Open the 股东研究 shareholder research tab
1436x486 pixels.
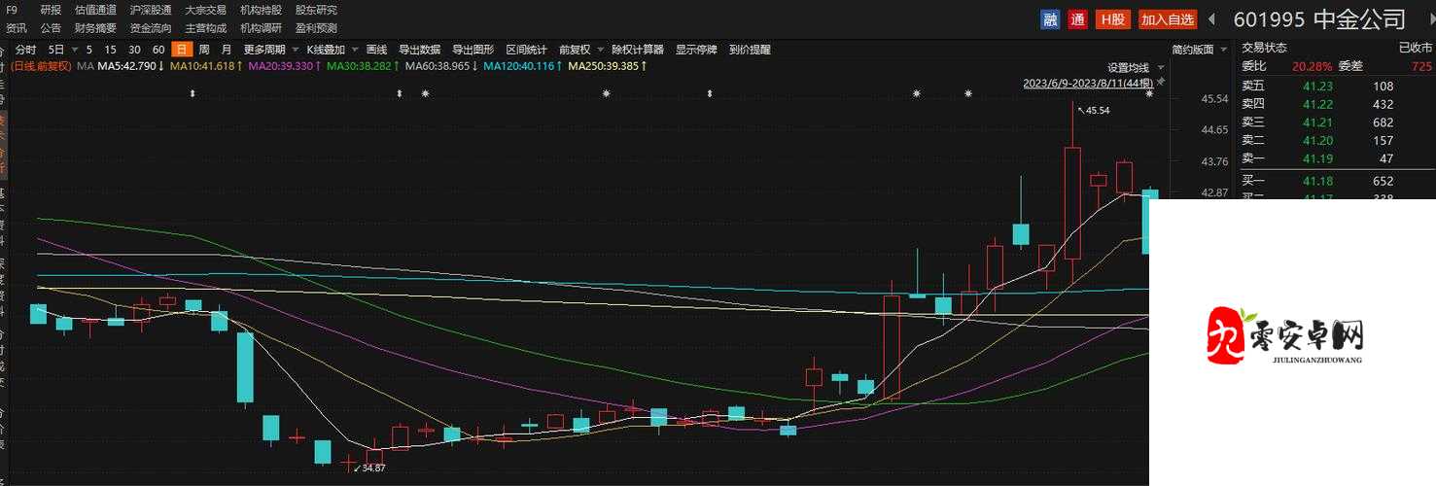(316, 10)
